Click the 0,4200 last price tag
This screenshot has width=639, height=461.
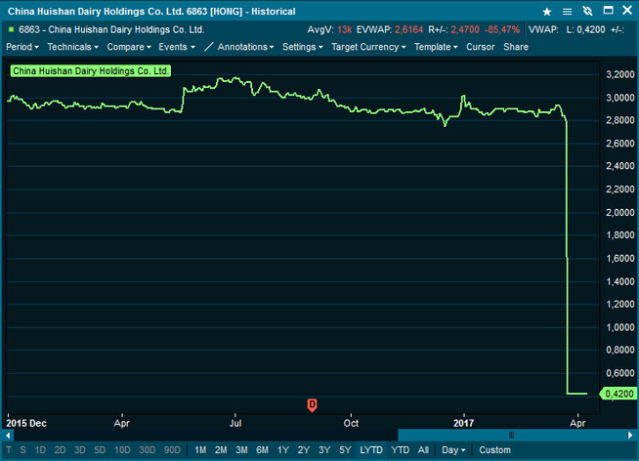click(619, 394)
